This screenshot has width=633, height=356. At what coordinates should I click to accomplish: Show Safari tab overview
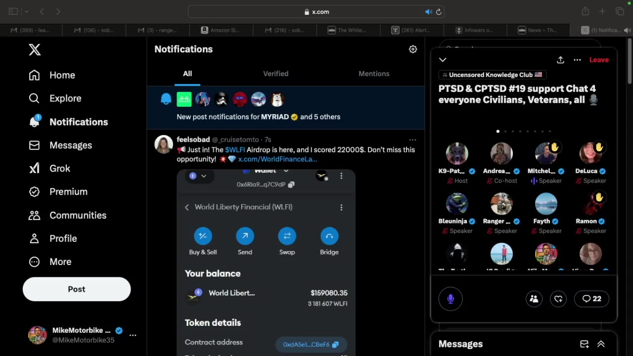(620, 11)
